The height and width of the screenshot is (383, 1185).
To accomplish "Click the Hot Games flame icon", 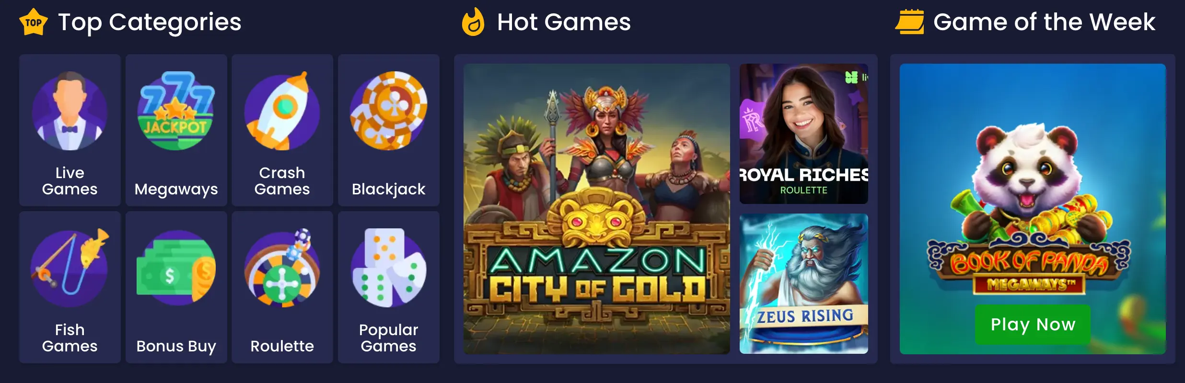I will tap(473, 22).
